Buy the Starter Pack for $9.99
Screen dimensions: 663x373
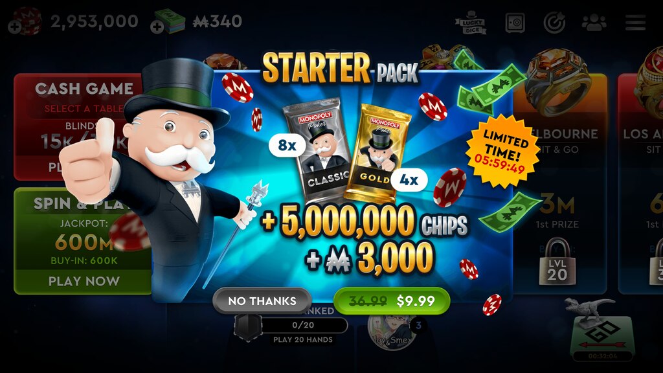[x=392, y=300]
